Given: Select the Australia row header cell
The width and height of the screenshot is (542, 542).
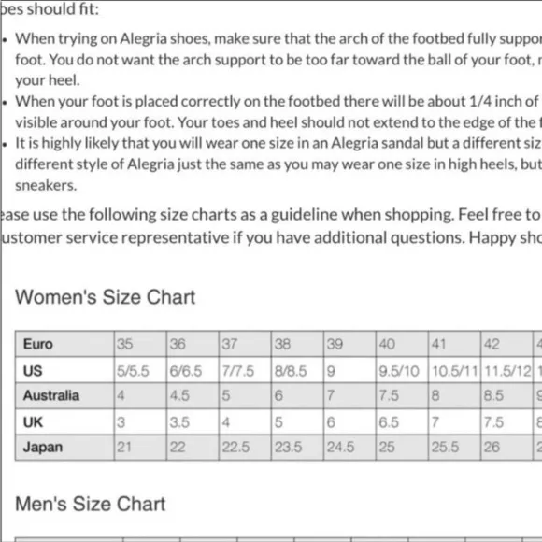Looking at the screenshot, I should pyautogui.click(x=64, y=396).
